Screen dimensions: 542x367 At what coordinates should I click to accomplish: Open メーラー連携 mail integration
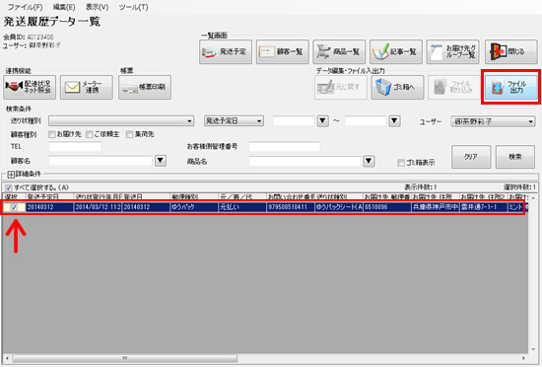pos(87,87)
